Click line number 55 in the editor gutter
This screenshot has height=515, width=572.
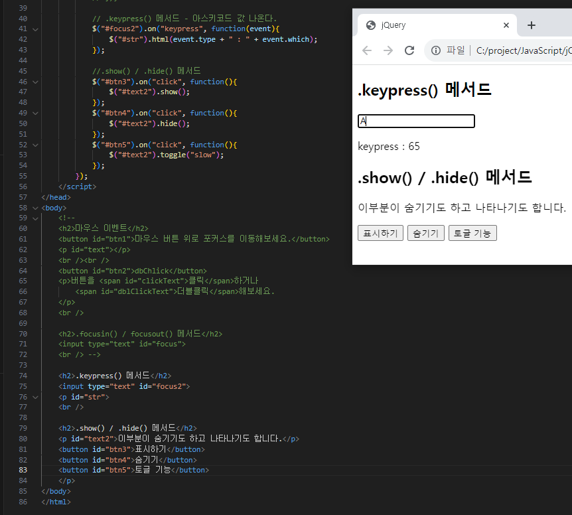pos(23,176)
